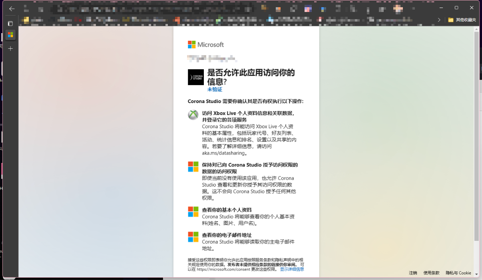Open the 未验证 unverified link
This screenshot has width=482, height=280.
tap(215, 89)
